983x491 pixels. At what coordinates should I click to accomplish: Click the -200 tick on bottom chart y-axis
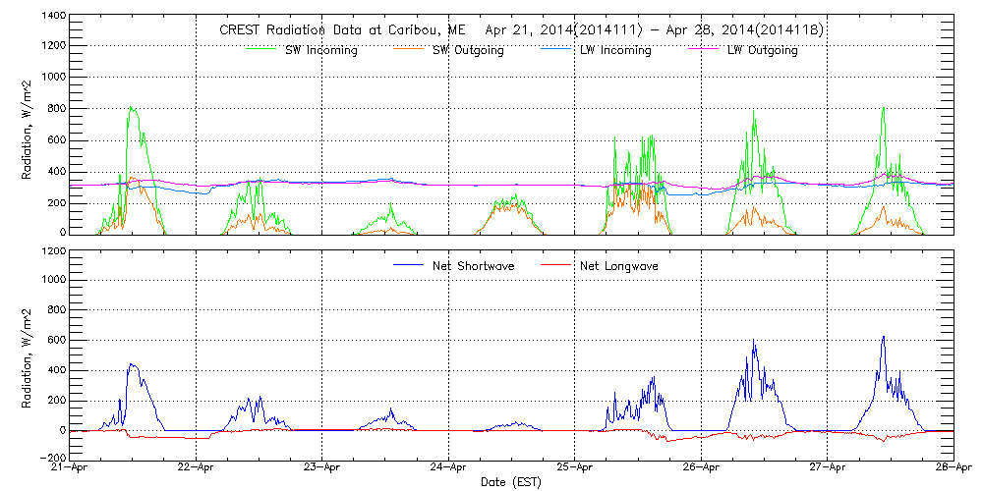coord(53,458)
